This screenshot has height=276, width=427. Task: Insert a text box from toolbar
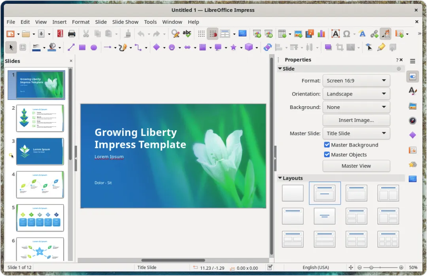335,34
